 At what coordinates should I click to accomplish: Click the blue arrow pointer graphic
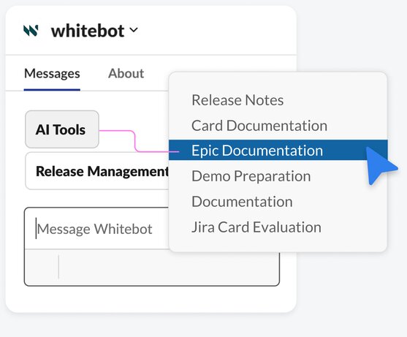point(381,165)
